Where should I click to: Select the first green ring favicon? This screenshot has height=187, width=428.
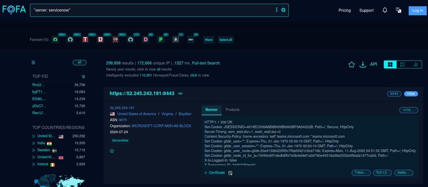click(55, 40)
